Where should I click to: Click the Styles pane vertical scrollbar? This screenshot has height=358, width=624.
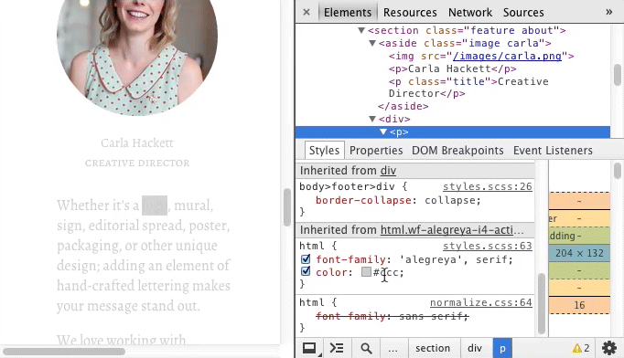pyautogui.click(x=542, y=304)
